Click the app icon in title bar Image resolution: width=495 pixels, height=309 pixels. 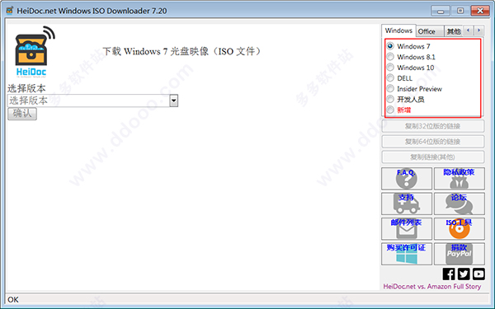[10, 11]
